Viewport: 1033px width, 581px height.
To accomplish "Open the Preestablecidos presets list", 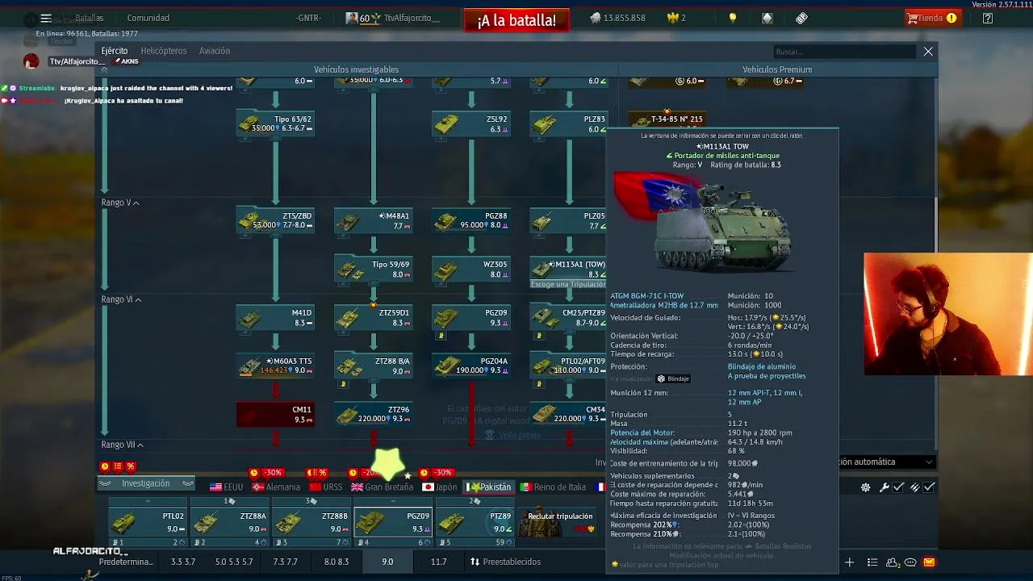I will point(506,562).
